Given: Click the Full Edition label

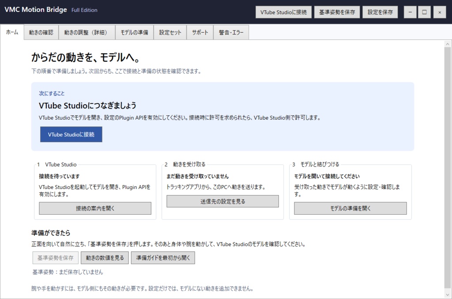Looking at the screenshot, I should pos(84,10).
